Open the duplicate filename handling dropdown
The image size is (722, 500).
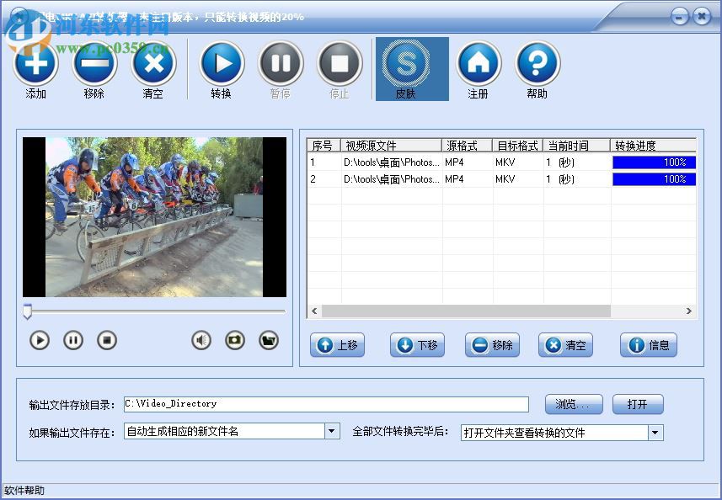click(x=332, y=430)
